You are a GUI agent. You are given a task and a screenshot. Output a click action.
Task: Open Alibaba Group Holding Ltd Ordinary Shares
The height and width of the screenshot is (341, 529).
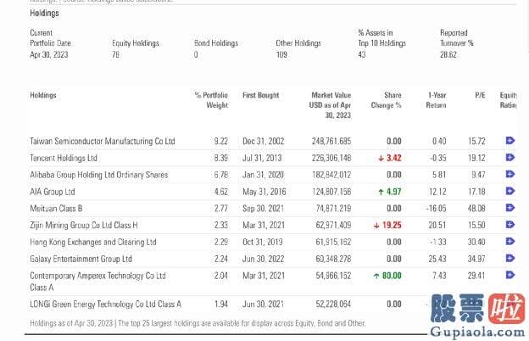99,175
